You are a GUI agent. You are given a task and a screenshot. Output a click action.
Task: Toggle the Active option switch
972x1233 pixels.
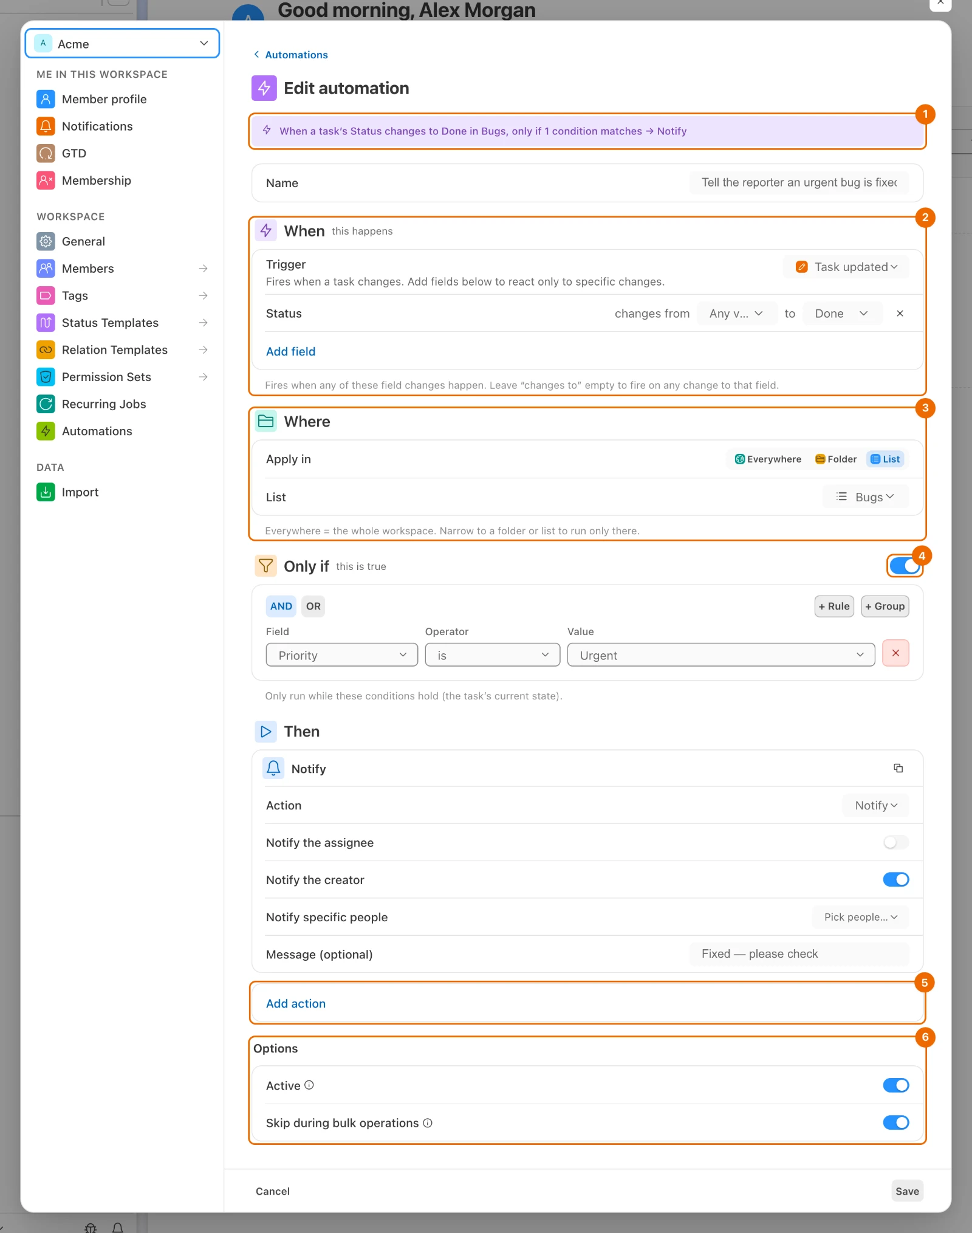pyautogui.click(x=896, y=1085)
